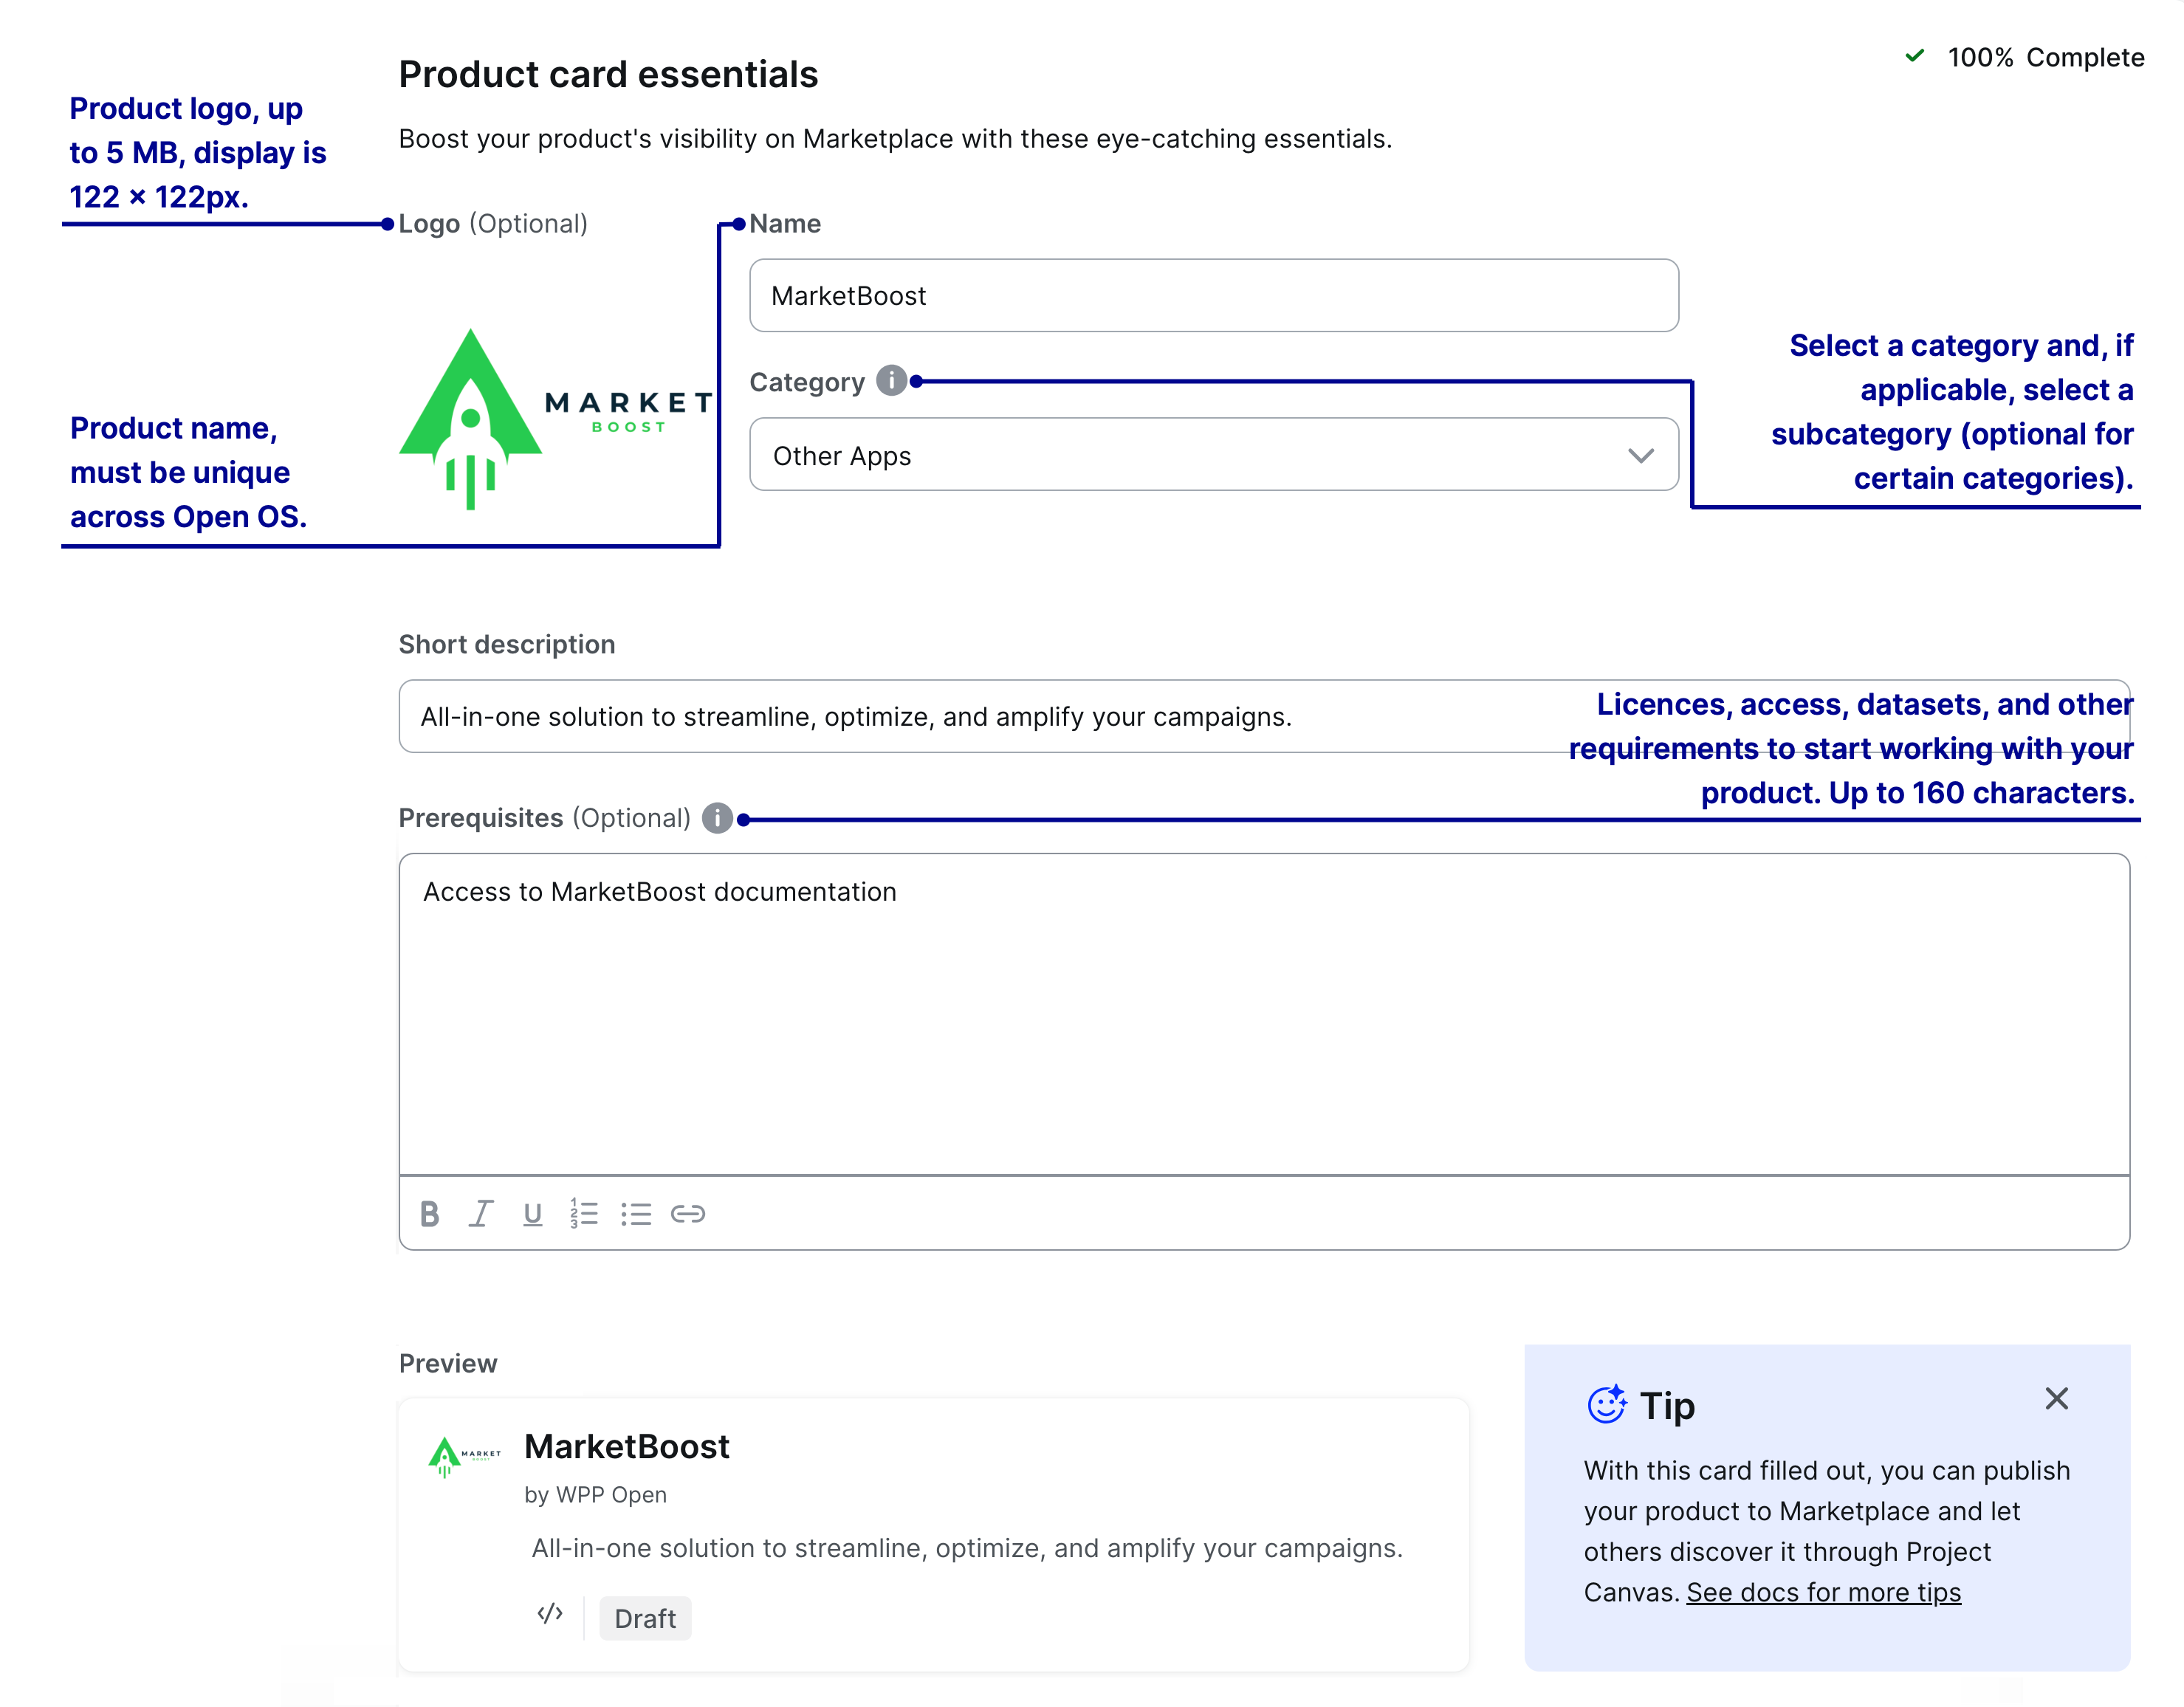
Task: Click the Draft status badge
Action: pos(645,1618)
